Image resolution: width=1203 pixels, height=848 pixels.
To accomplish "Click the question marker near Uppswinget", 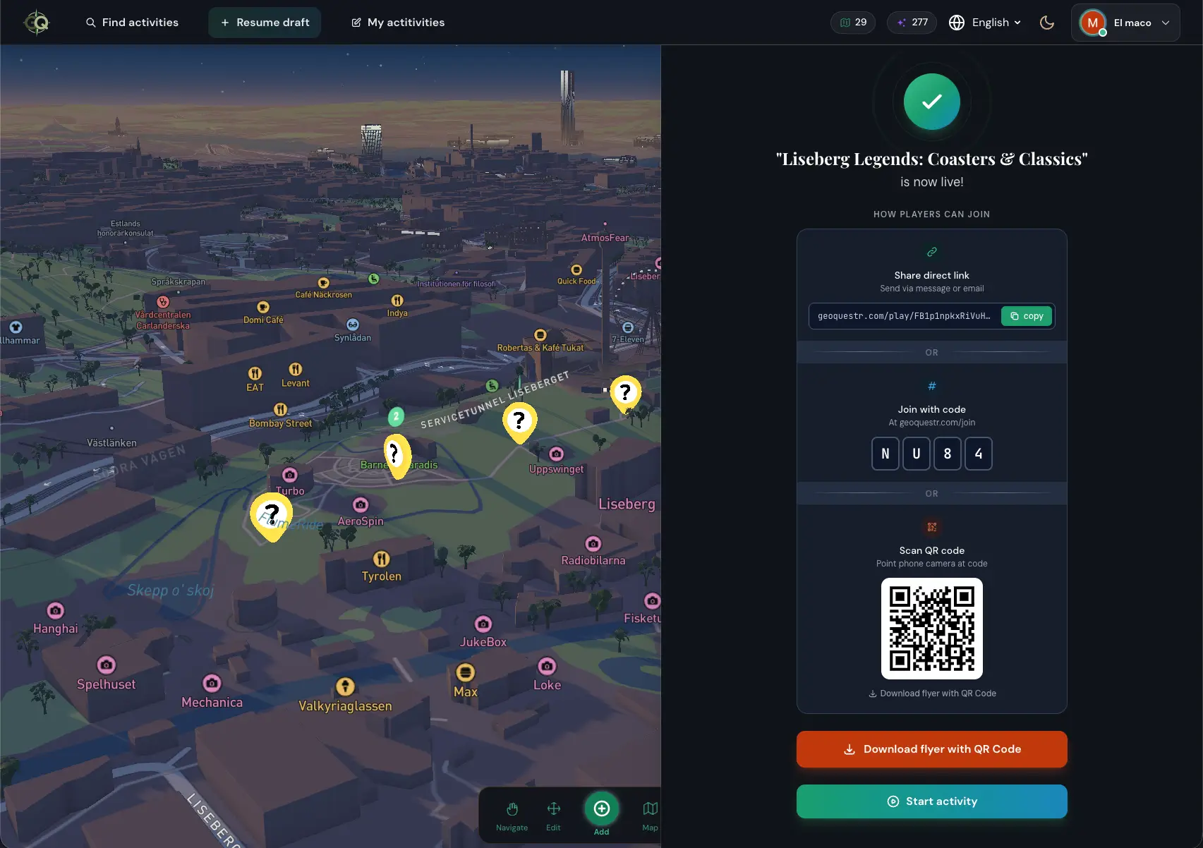I will coord(519,421).
